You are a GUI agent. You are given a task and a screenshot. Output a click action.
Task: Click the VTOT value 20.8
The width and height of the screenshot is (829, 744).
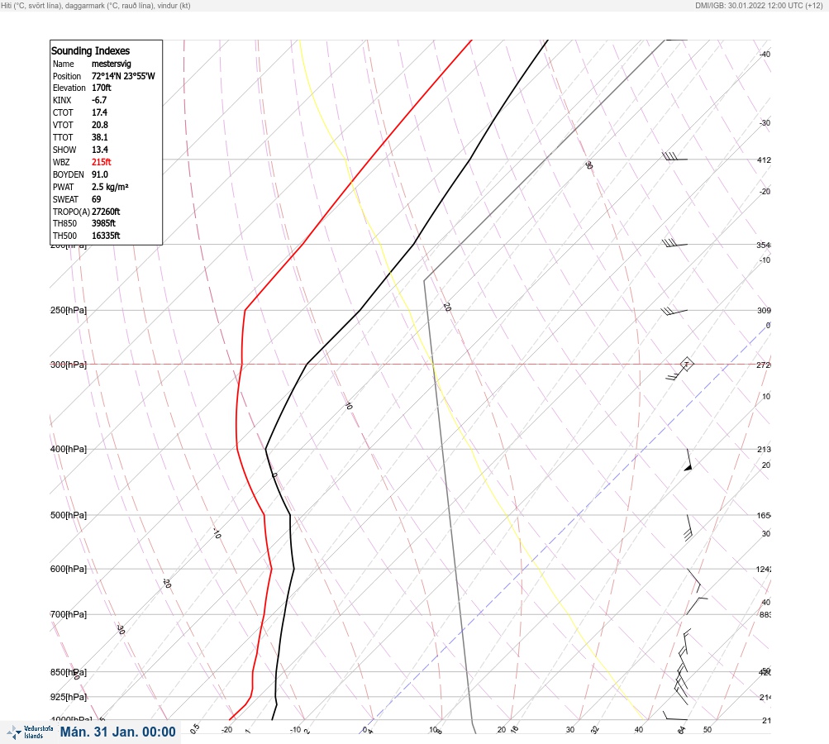99,125
